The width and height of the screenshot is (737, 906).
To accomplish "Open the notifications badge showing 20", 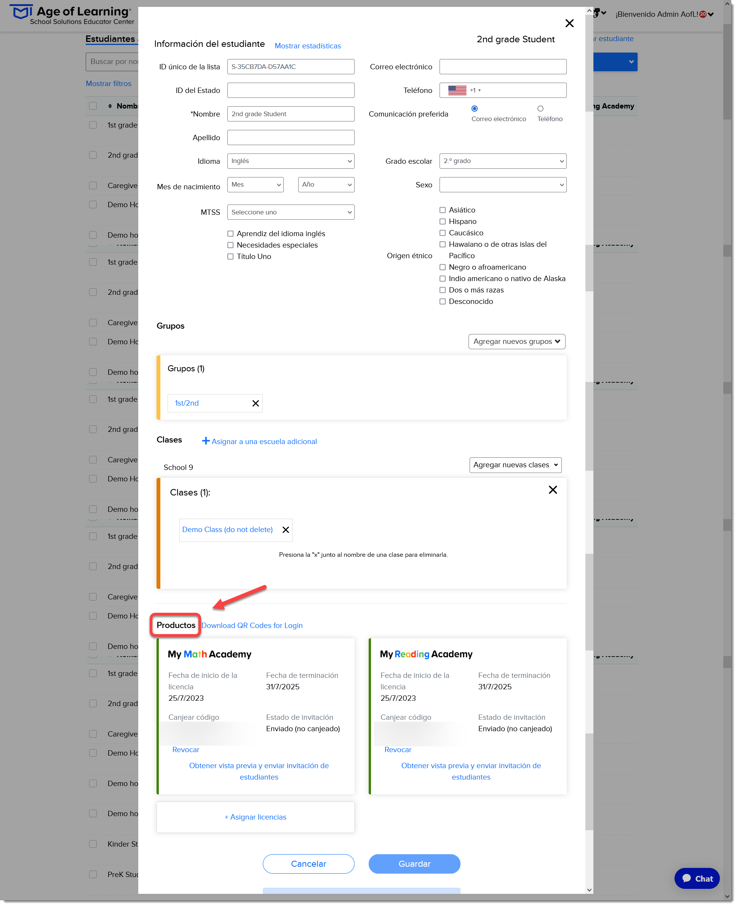I will point(703,14).
